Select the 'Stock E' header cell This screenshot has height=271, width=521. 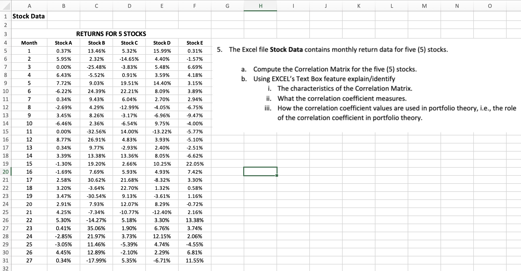pyautogui.click(x=194, y=43)
